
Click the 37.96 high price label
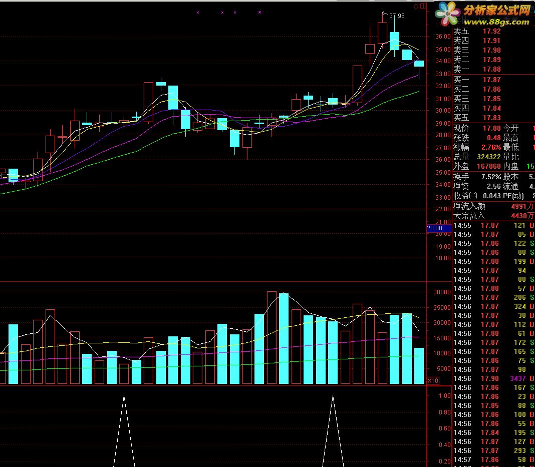click(x=397, y=16)
